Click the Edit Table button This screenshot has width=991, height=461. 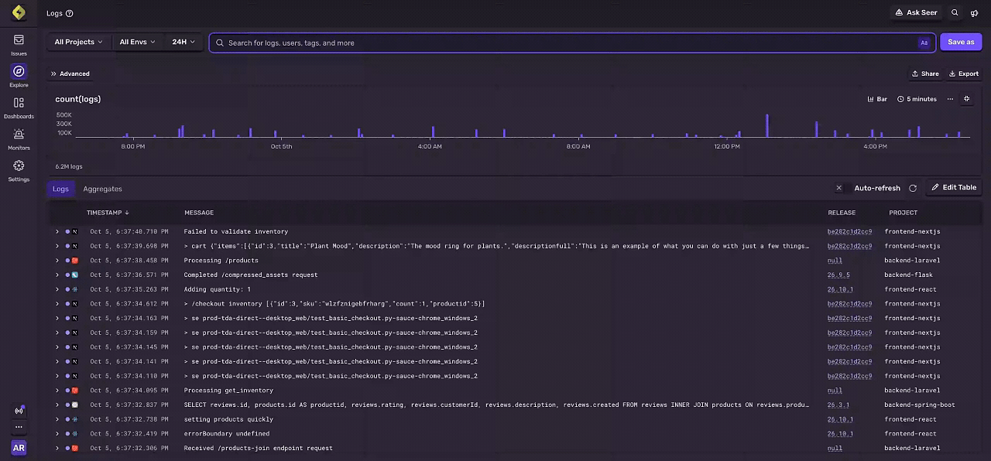pos(954,187)
